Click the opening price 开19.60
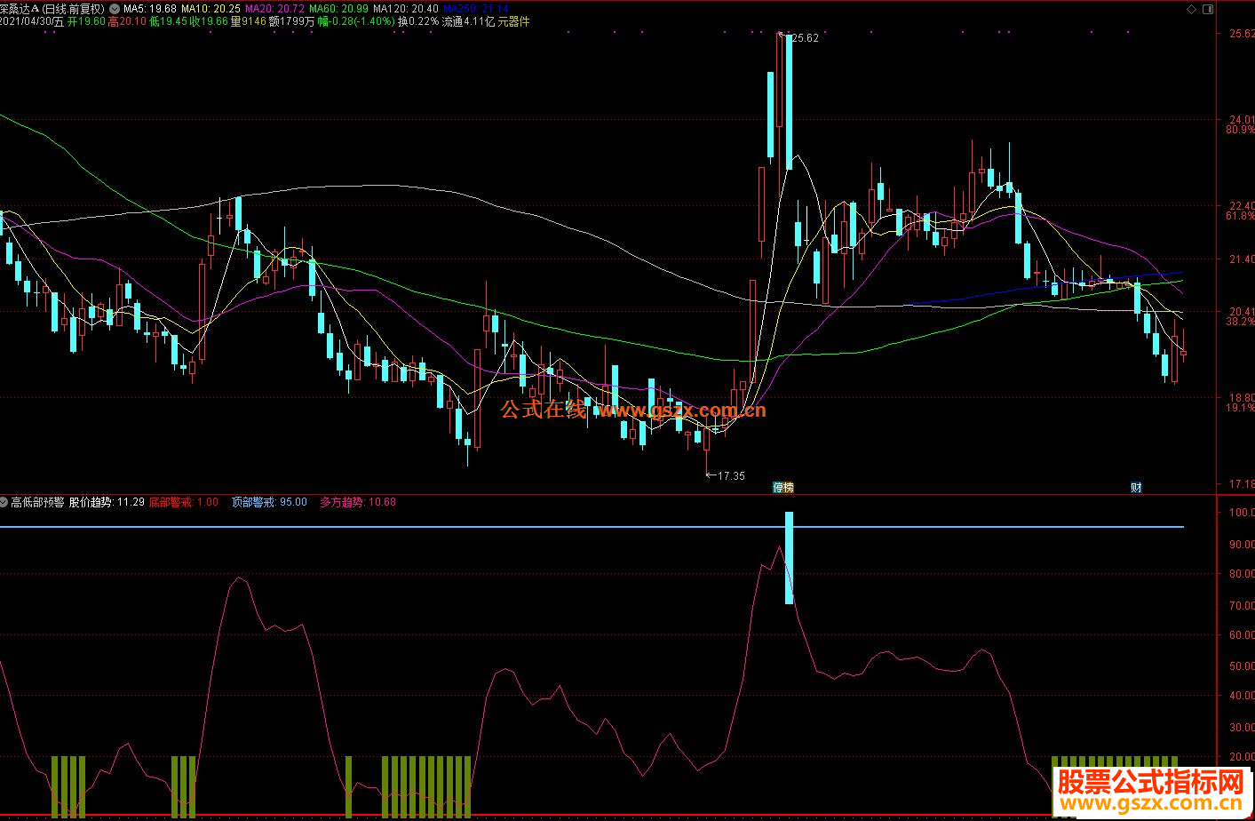Image resolution: width=1255 pixels, height=821 pixels. pos(86,21)
